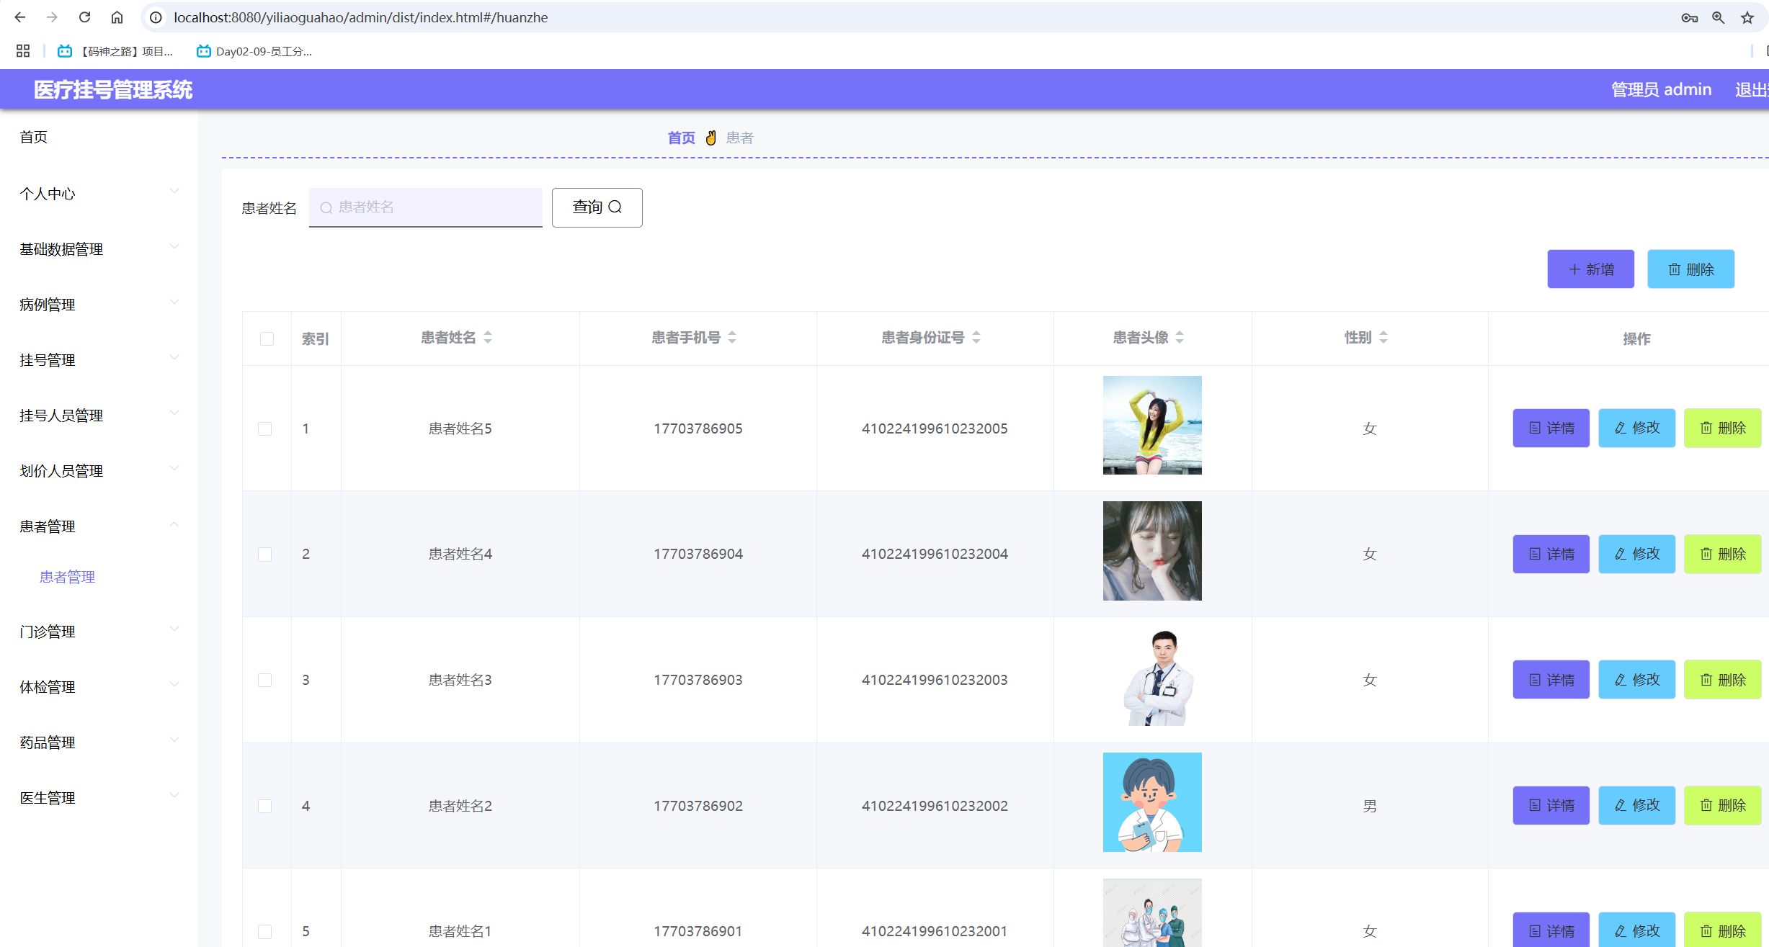
Task: Open the 【码神之路】项目 bookmark
Action: (115, 51)
